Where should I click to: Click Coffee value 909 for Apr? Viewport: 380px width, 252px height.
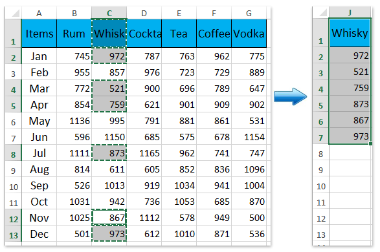(x=214, y=105)
